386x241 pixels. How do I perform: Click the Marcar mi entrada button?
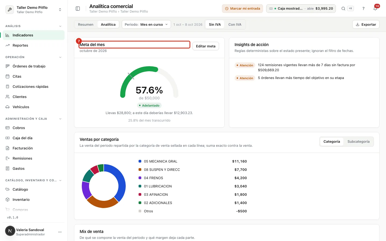[x=242, y=9]
